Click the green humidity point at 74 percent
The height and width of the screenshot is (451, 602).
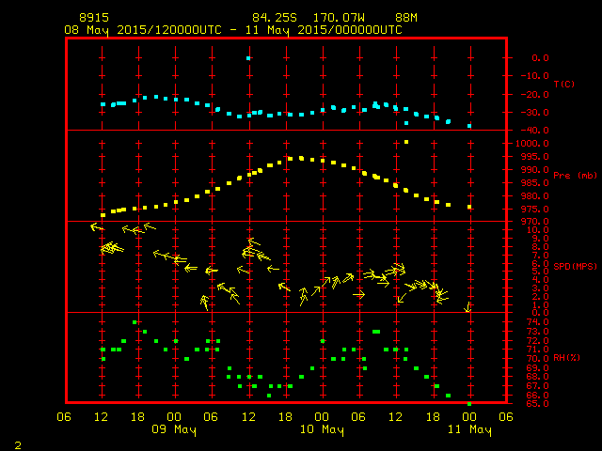(135, 322)
